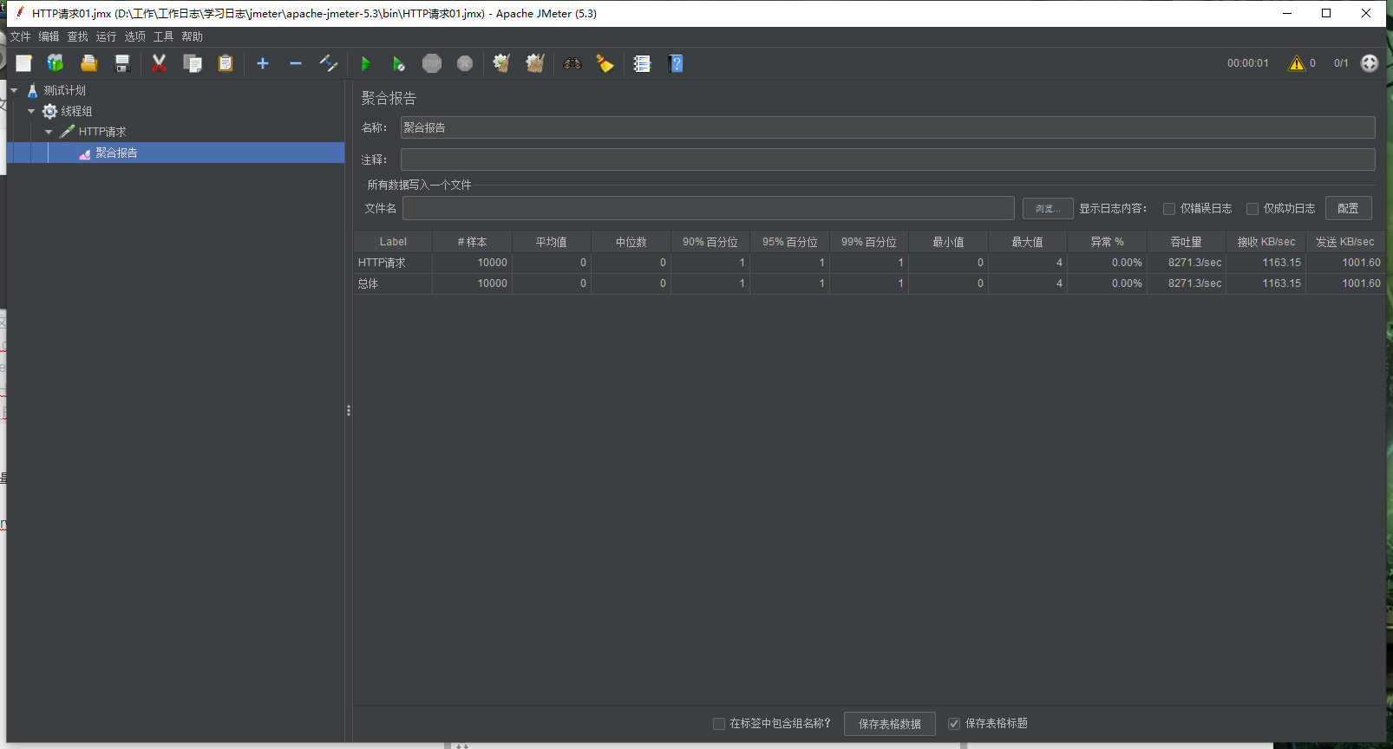Image resolution: width=1393 pixels, height=749 pixels.
Task: Click the Reset search broom icon
Action: pyautogui.click(x=605, y=63)
